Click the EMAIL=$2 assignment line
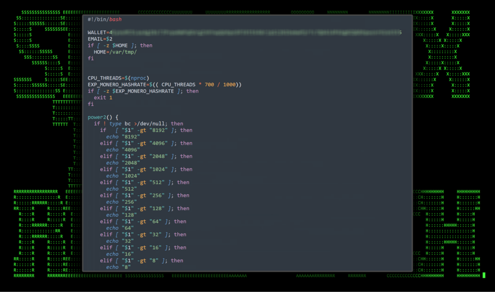This screenshot has width=495, height=292. [x=100, y=39]
